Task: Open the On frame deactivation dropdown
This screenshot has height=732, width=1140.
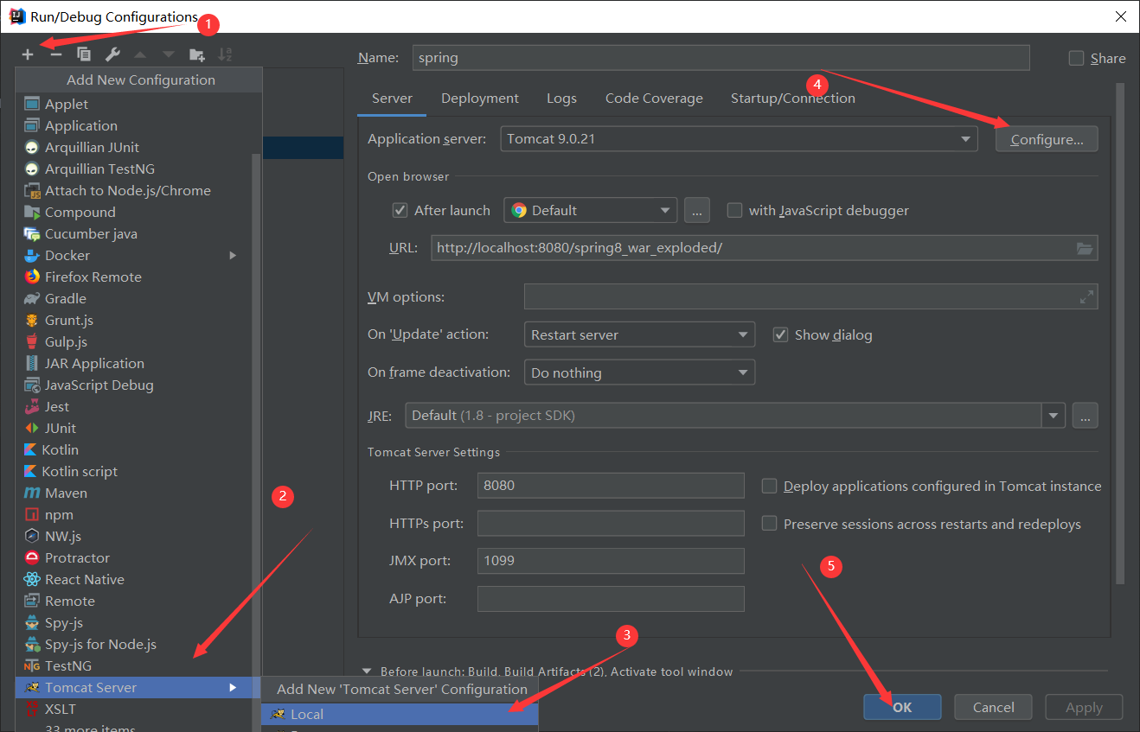Action: [639, 372]
